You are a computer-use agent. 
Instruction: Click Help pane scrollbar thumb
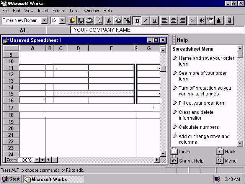coord(240,54)
